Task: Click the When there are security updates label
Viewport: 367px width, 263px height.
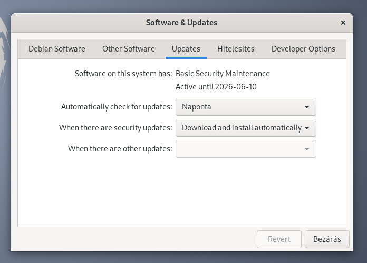Action: [x=115, y=128]
